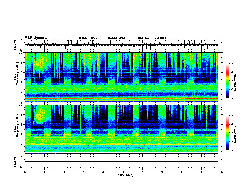This screenshot has height=193, width=249.
Task: Click the ch.1 frequency tick "8"
Action: coord(22,62)
